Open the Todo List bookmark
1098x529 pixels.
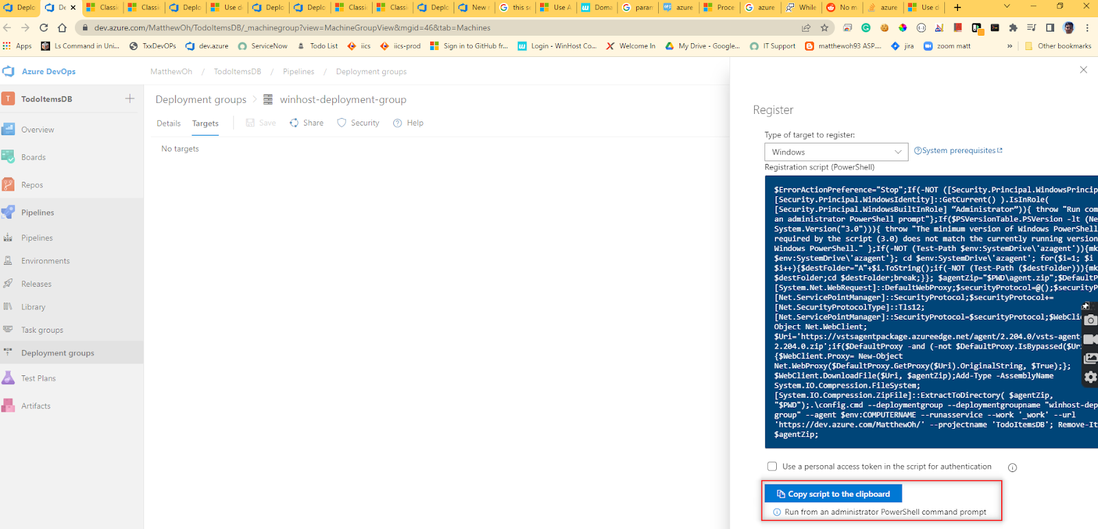tap(317, 46)
